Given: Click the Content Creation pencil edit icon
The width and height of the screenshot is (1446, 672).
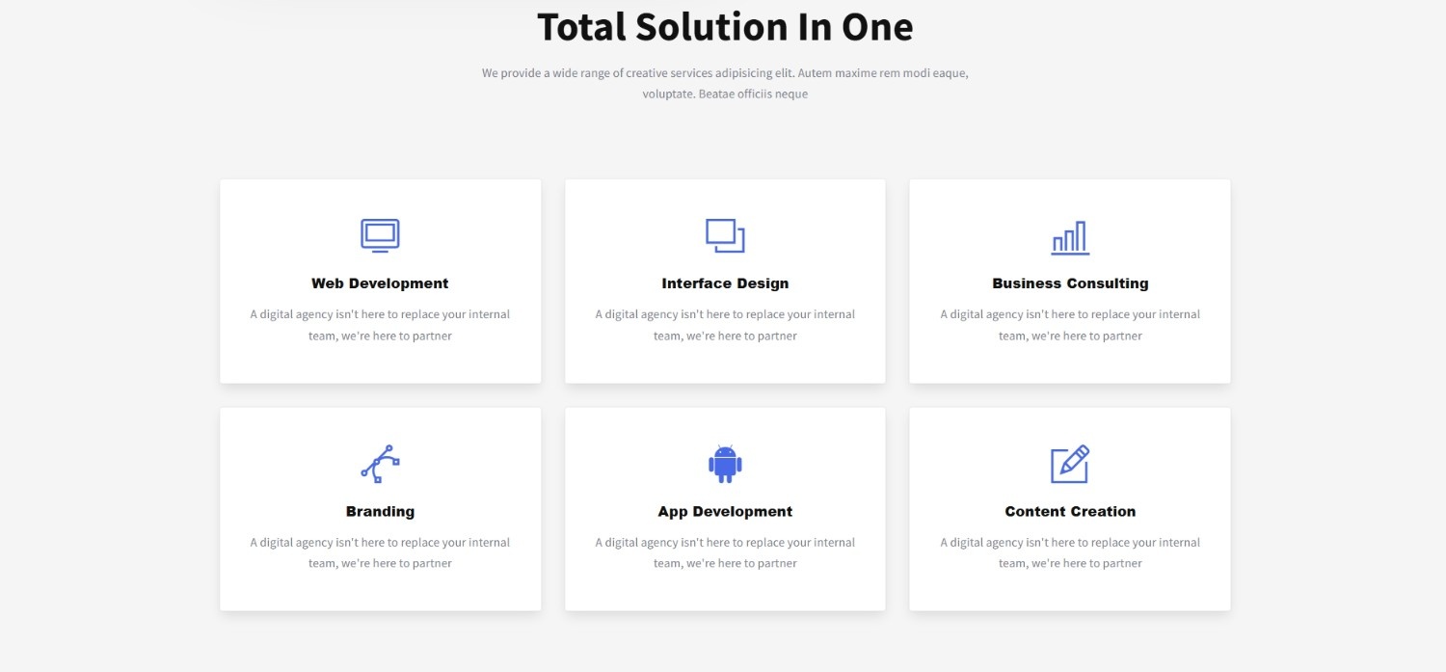Looking at the screenshot, I should point(1070,464).
